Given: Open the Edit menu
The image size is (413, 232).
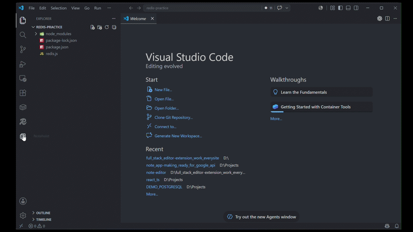Looking at the screenshot, I should [43, 8].
